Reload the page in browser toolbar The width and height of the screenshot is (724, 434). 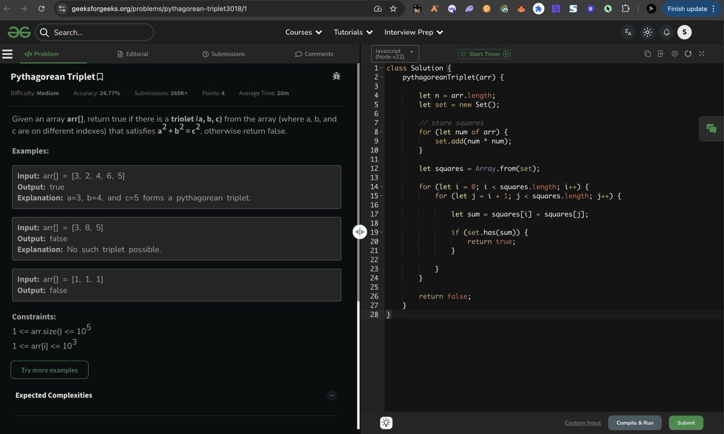click(x=41, y=9)
